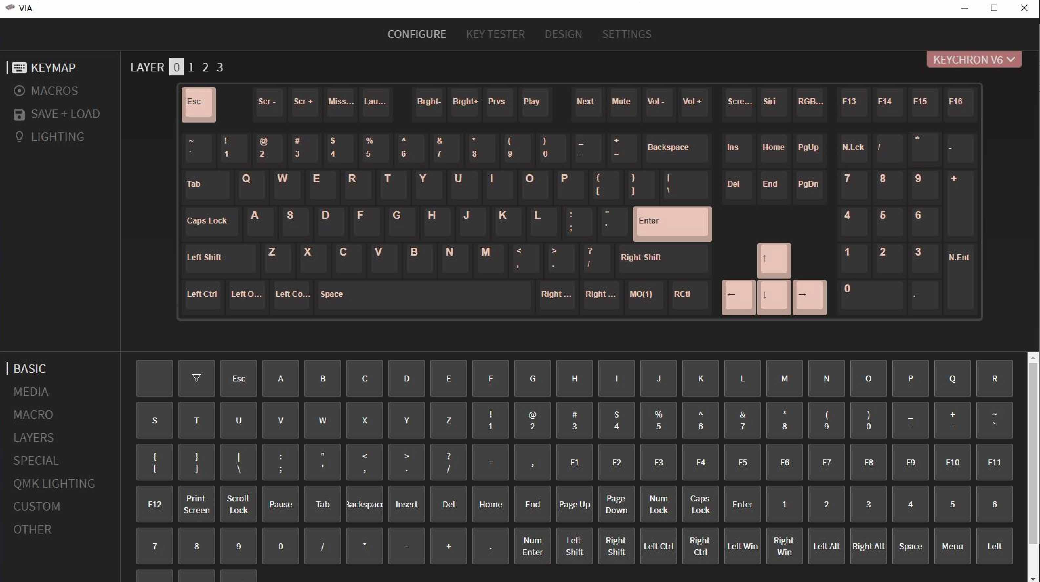
Task: Expand the QMK LIGHTING category
Action: pyautogui.click(x=54, y=484)
